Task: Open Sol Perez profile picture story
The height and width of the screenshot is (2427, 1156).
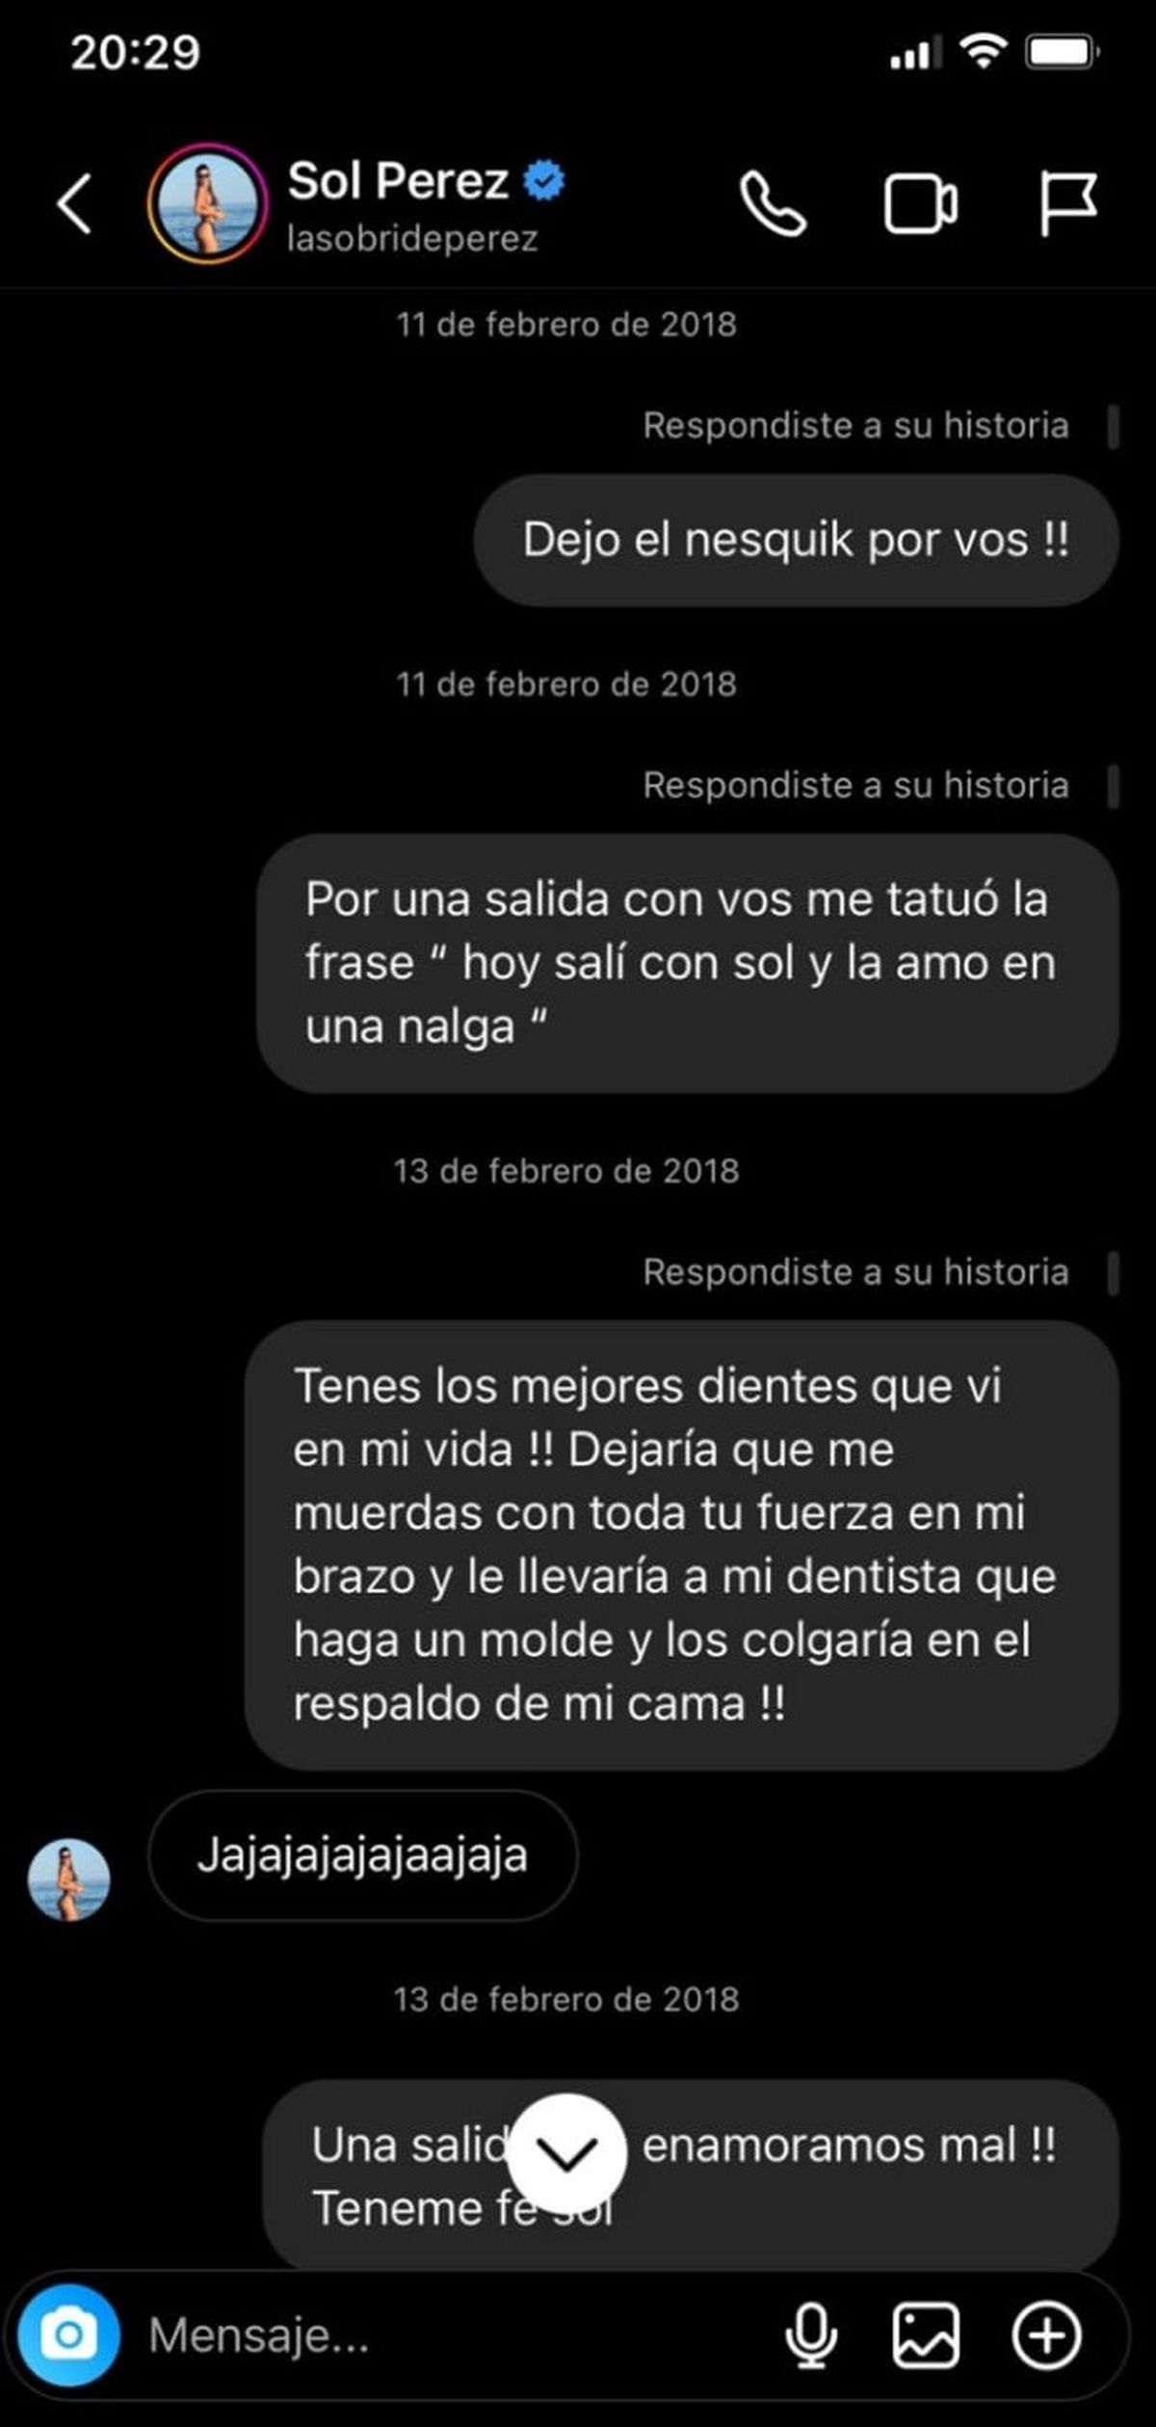Action: (x=207, y=203)
